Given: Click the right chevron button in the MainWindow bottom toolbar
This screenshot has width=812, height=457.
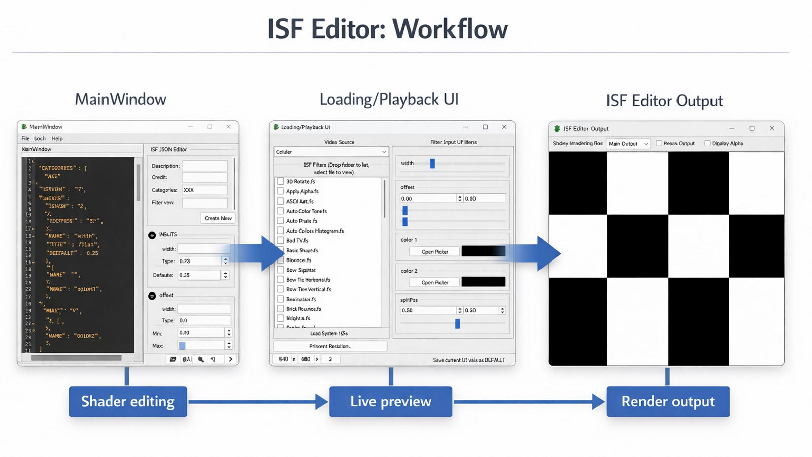Looking at the screenshot, I should coord(231,359).
